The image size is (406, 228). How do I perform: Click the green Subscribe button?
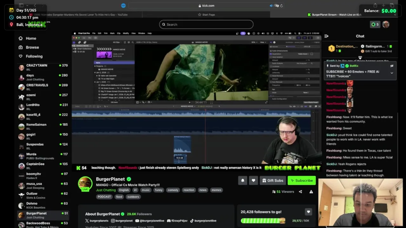coord(302,180)
